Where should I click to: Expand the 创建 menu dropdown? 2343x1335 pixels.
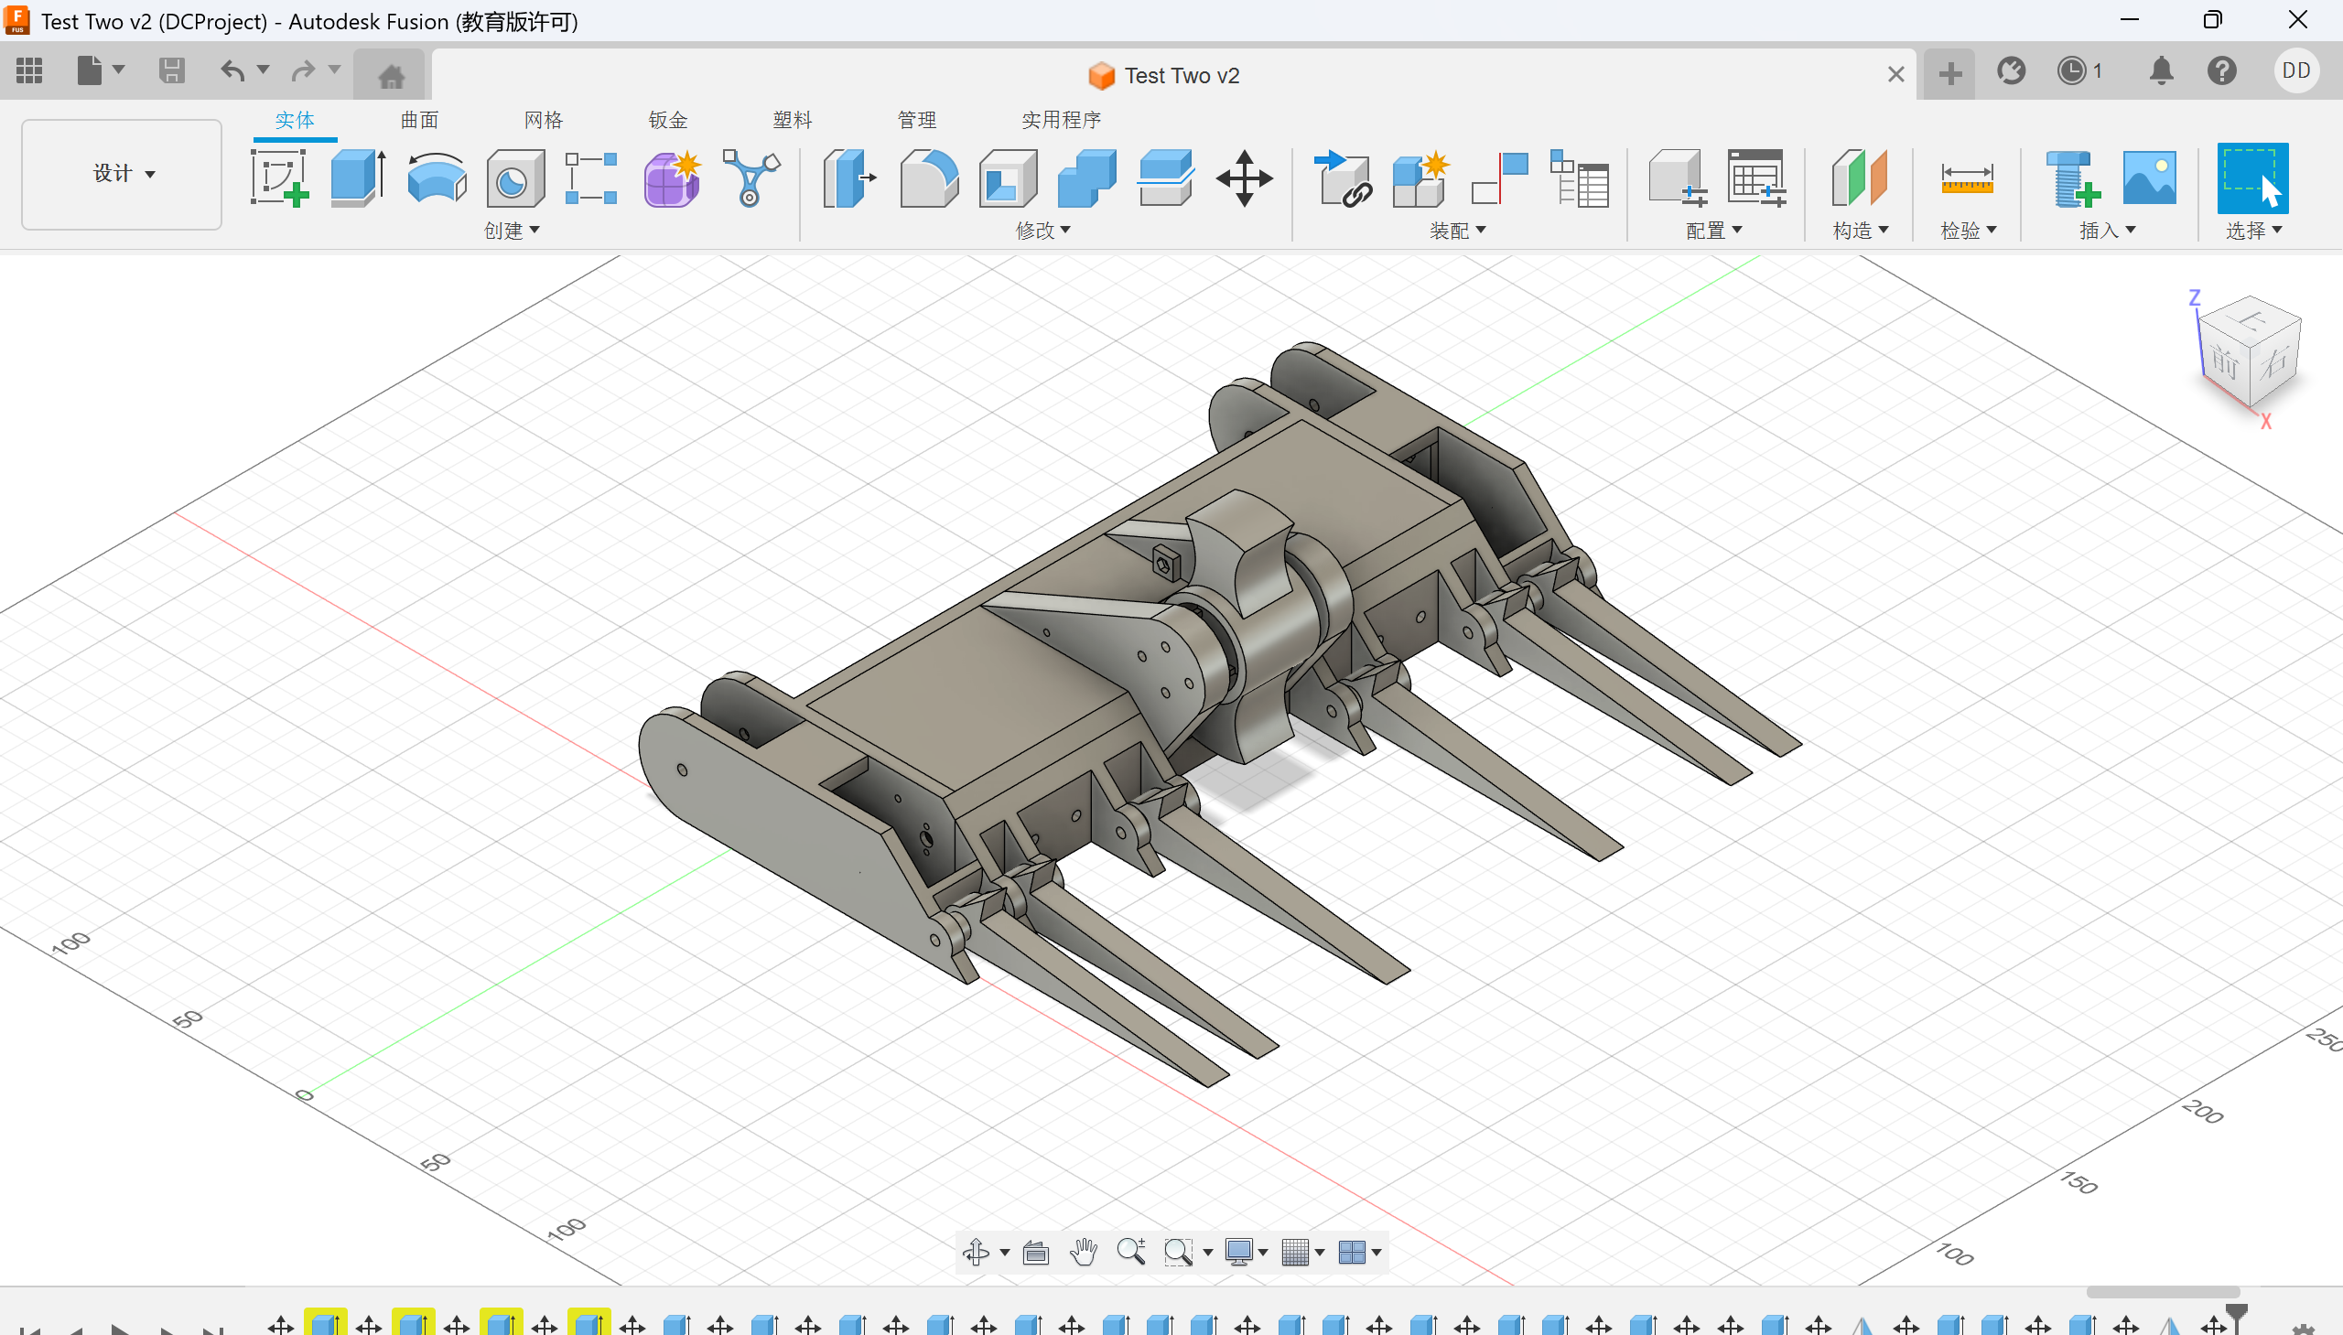pyautogui.click(x=512, y=231)
